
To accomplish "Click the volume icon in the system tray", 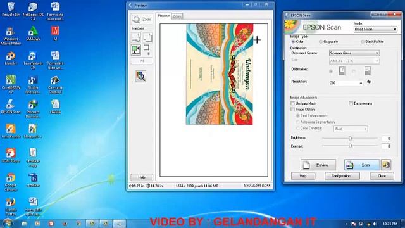I will [375, 224].
